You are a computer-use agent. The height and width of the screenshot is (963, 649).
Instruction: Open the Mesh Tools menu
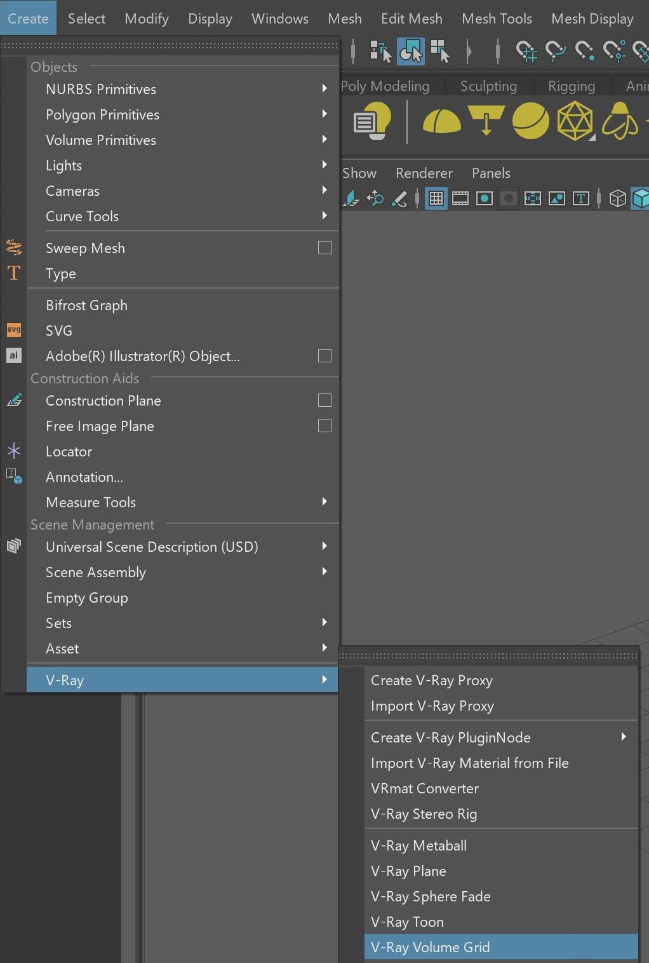click(x=497, y=18)
